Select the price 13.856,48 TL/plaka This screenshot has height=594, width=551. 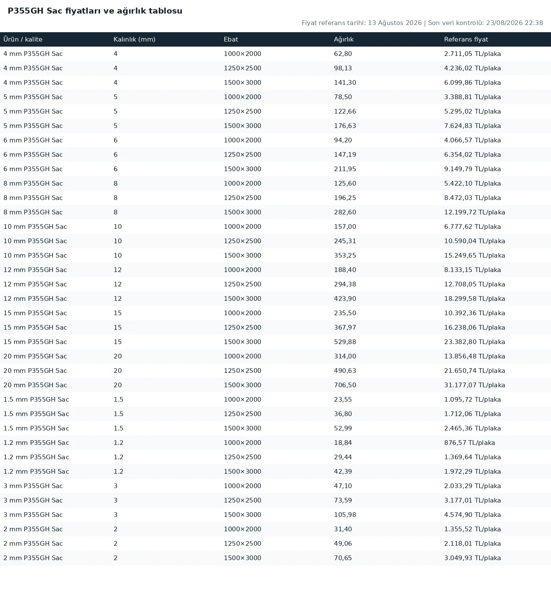click(x=475, y=356)
